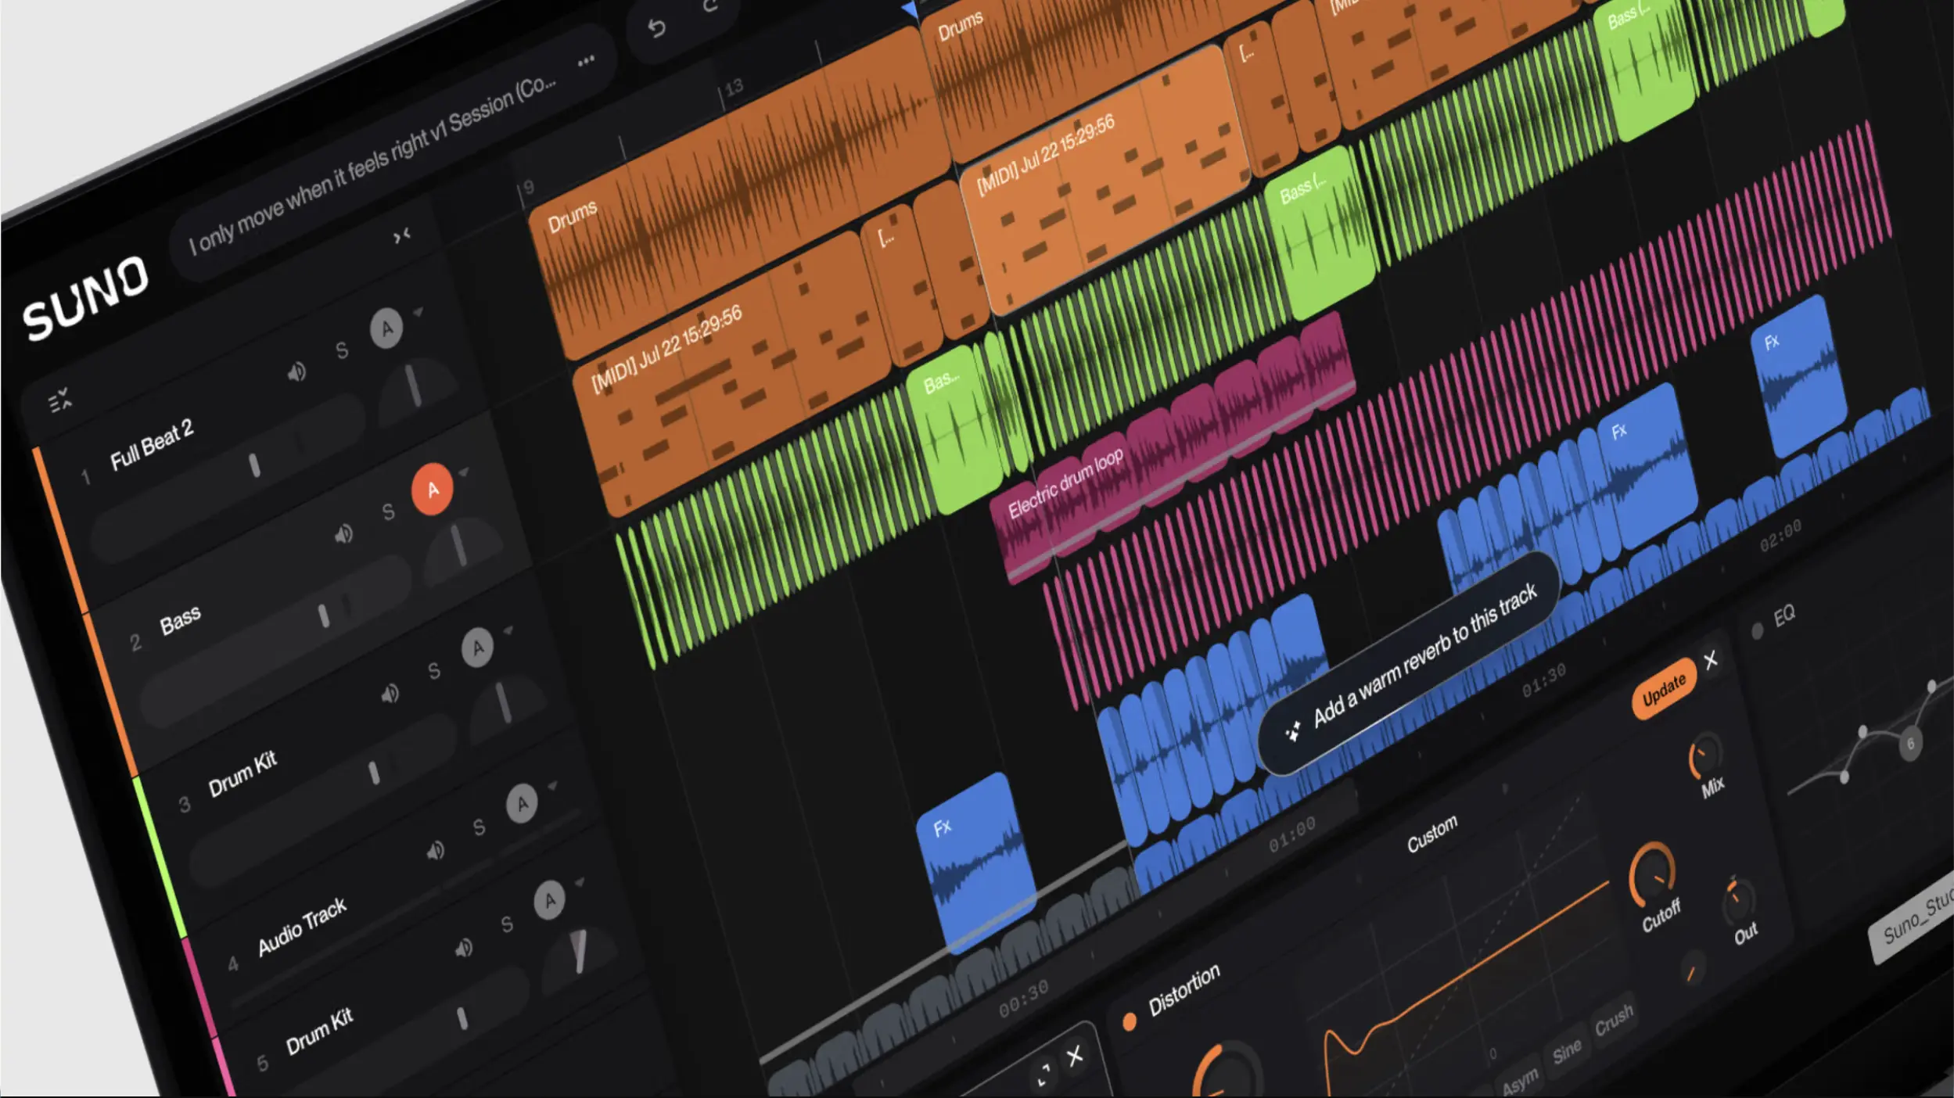
Task: Toggle the A button on track 3 Drum Kit
Action: [x=477, y=648]
